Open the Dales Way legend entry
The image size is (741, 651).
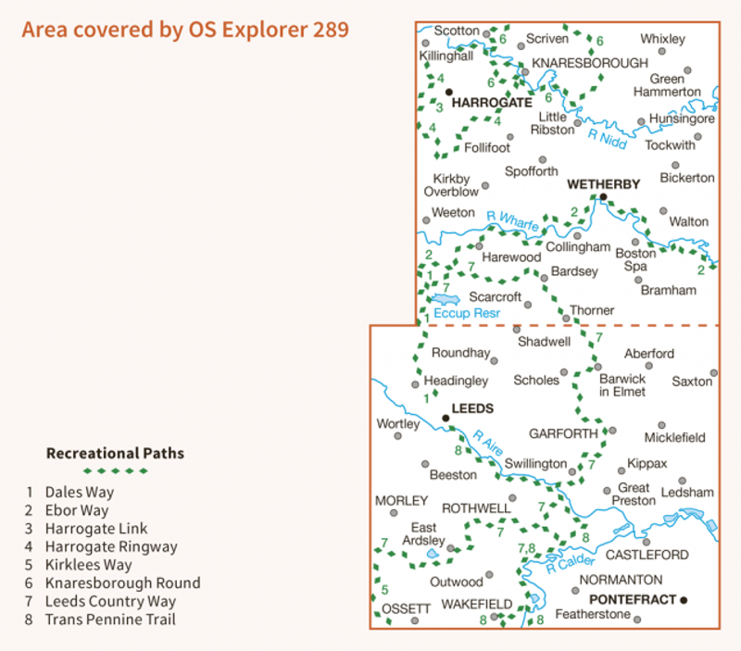click(x=74, y=492)
